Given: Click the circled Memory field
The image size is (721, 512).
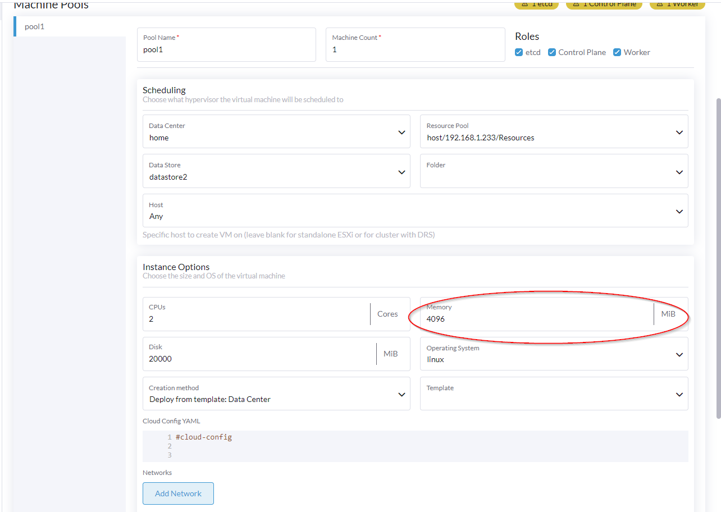Looking at the screenshot, I should coord(533,319).
